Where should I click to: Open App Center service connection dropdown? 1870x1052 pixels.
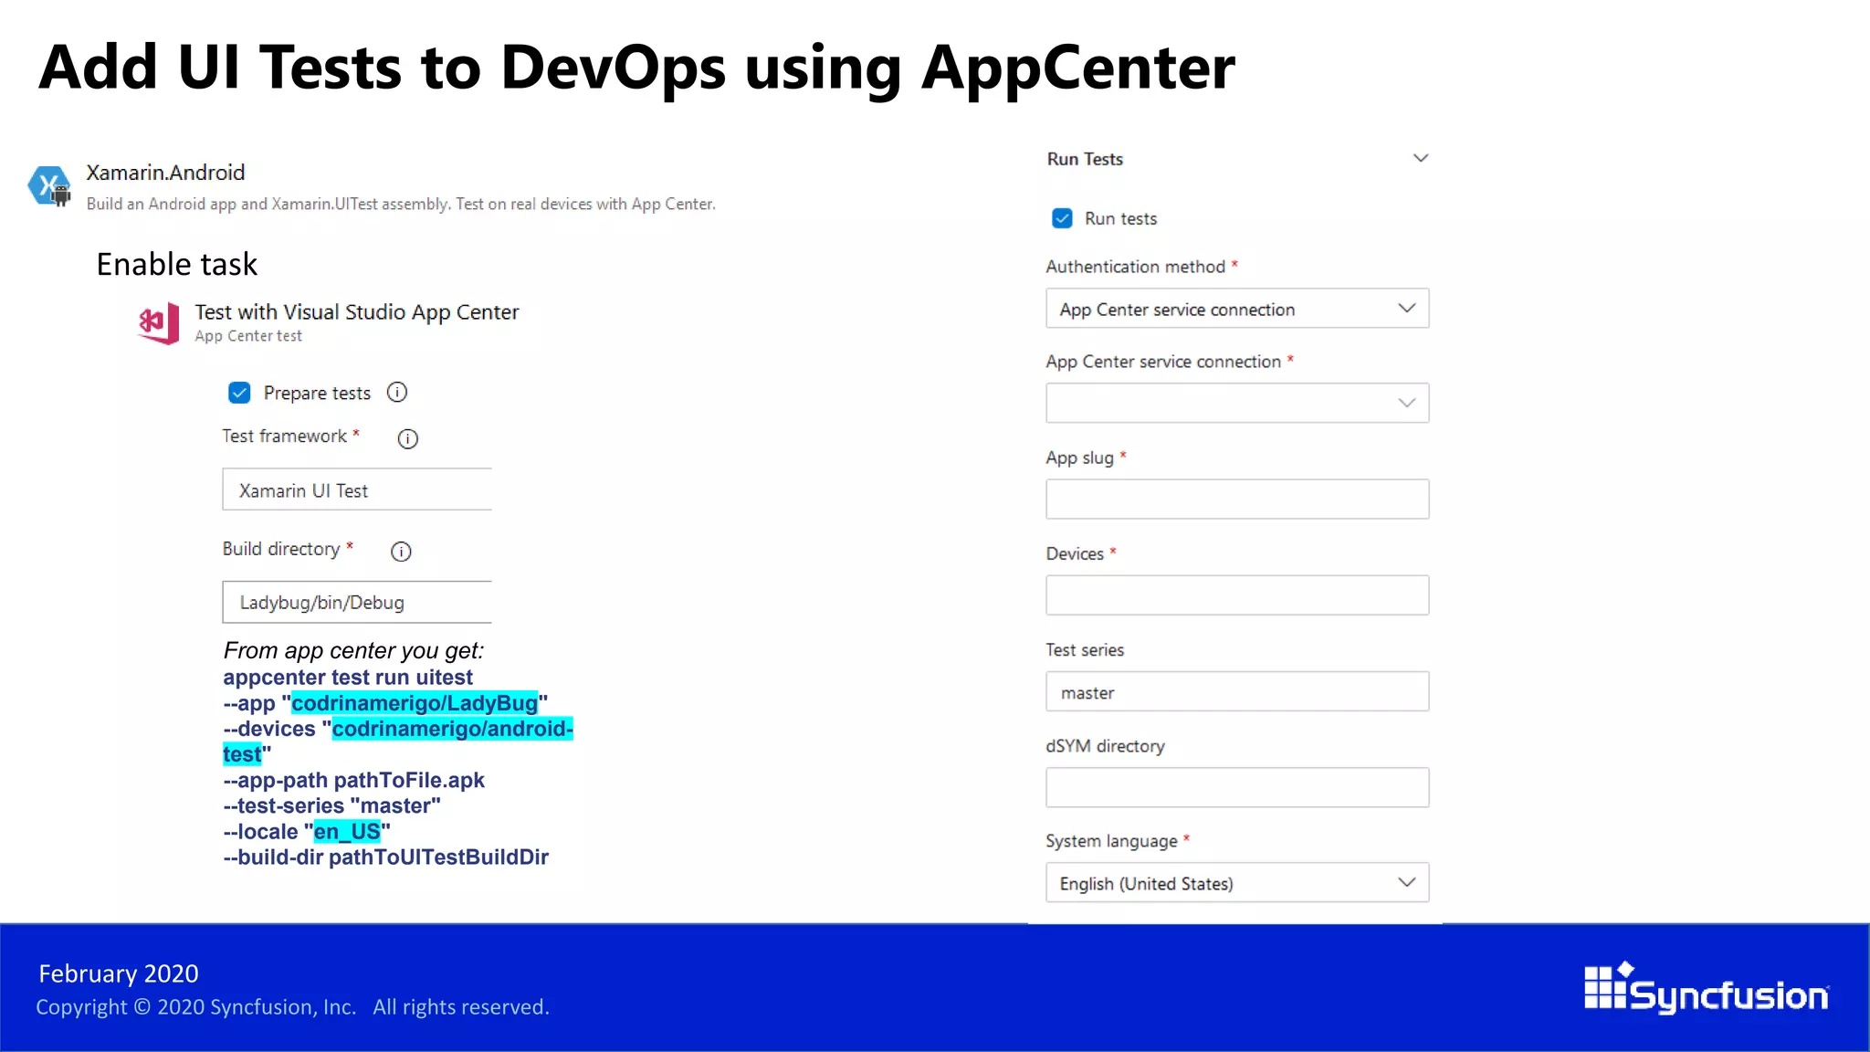point(1236,404)
